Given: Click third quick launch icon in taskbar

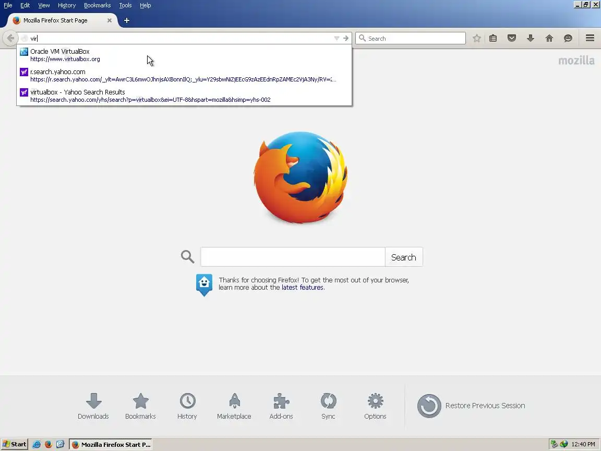Looking at the screenshot, I should click(60, 445).
